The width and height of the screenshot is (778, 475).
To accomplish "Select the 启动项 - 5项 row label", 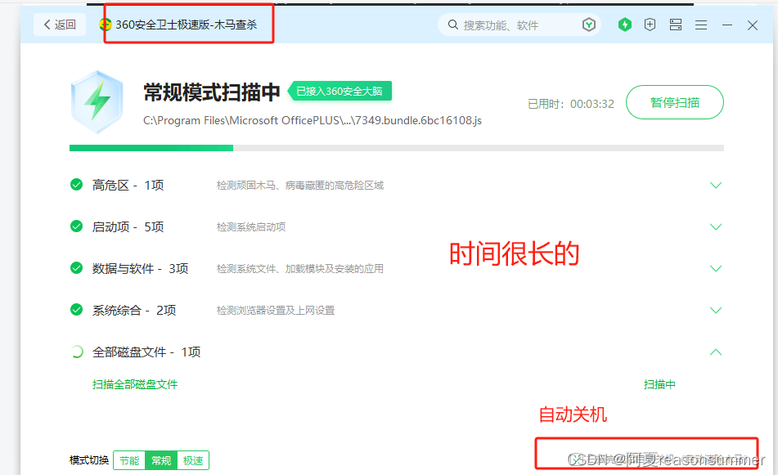I will click(128, 227).
